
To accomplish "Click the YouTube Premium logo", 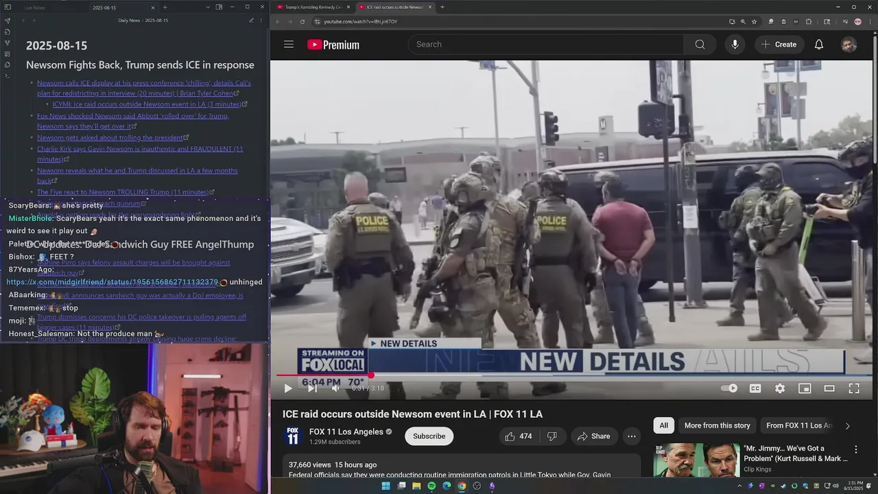I will coord(333,45).
